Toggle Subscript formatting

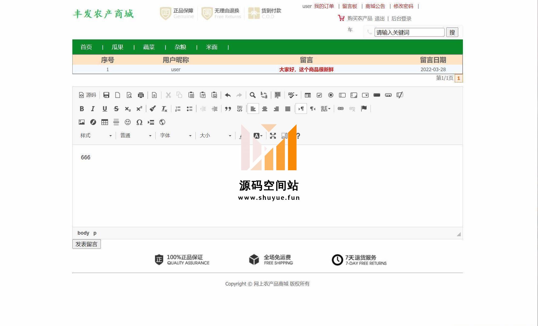pyautogui.click(x=128, y=109)
